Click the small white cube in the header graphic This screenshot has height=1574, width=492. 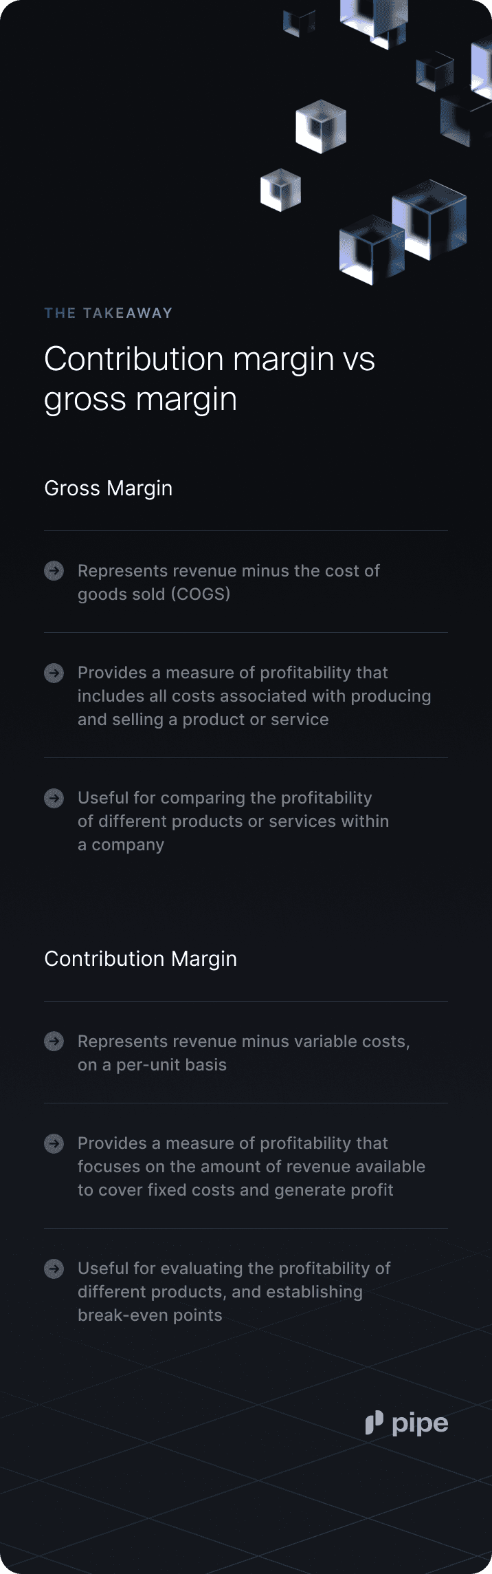coord(280,189)
